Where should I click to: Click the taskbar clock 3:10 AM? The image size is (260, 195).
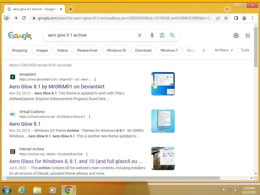(x=249, y=190)
